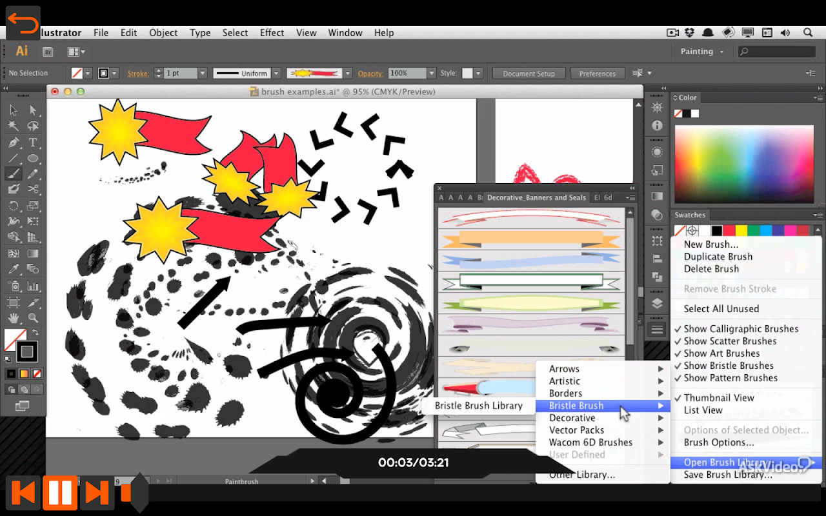Set the color mode to Gradient
The height and width of the screenshot is (516, 826).
[x=24, y=373]
